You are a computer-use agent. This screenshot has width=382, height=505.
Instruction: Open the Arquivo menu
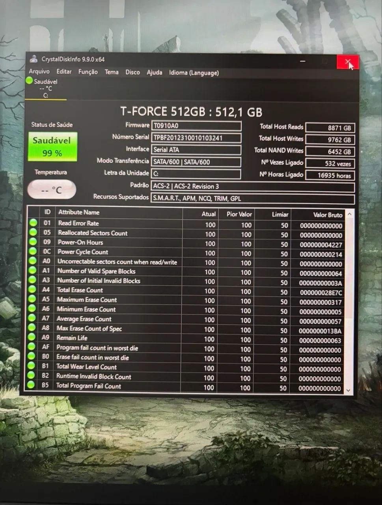(x=39, y=71)
